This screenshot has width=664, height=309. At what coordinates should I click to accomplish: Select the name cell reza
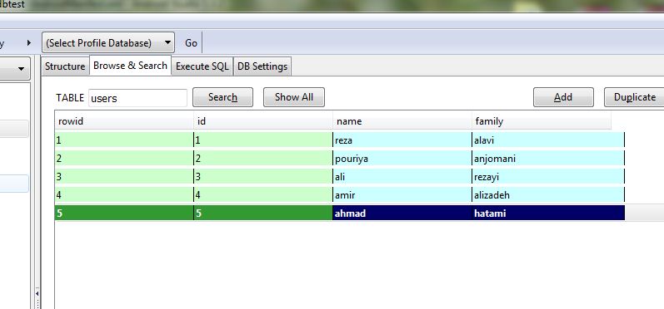tap(402, 140)
